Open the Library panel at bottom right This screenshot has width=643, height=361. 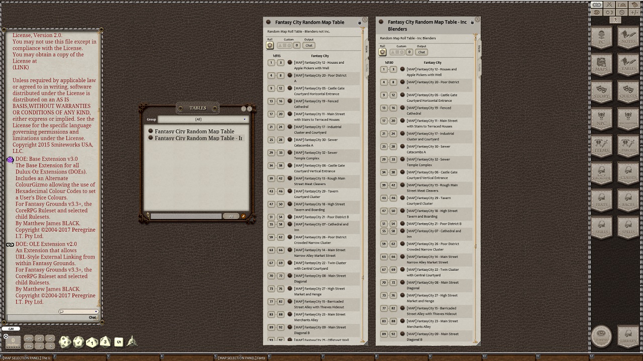627,337
